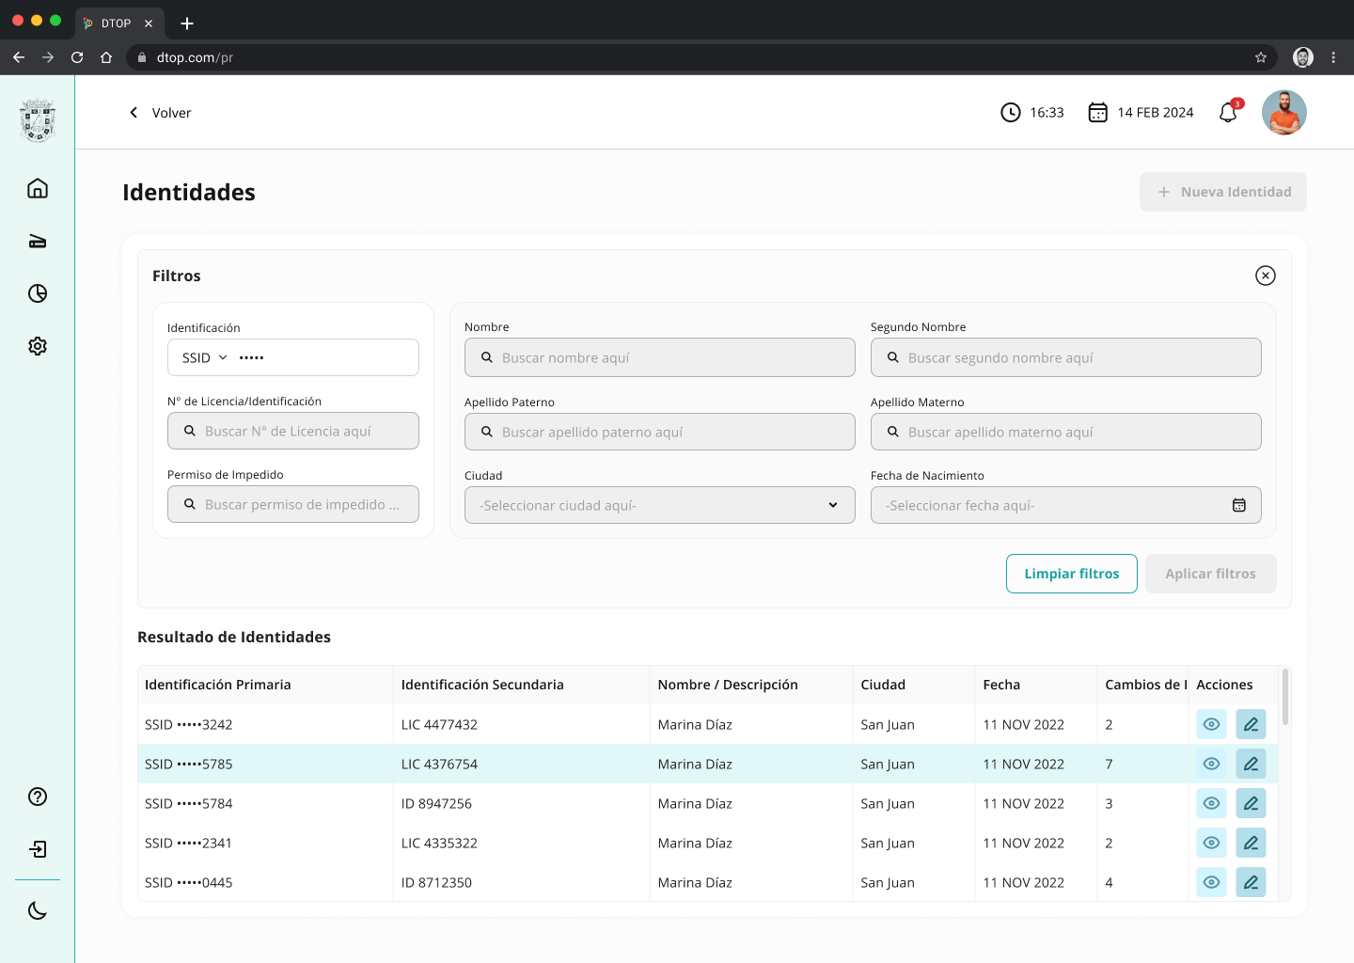Screen dimensions: 1354x963
Task: Click the logout icon in sidebar
Action: [38, 849]
